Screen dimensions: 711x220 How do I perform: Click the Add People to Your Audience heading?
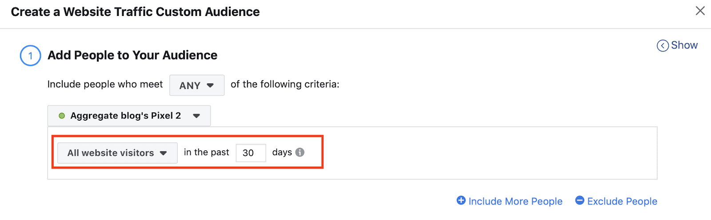(132, 55)
